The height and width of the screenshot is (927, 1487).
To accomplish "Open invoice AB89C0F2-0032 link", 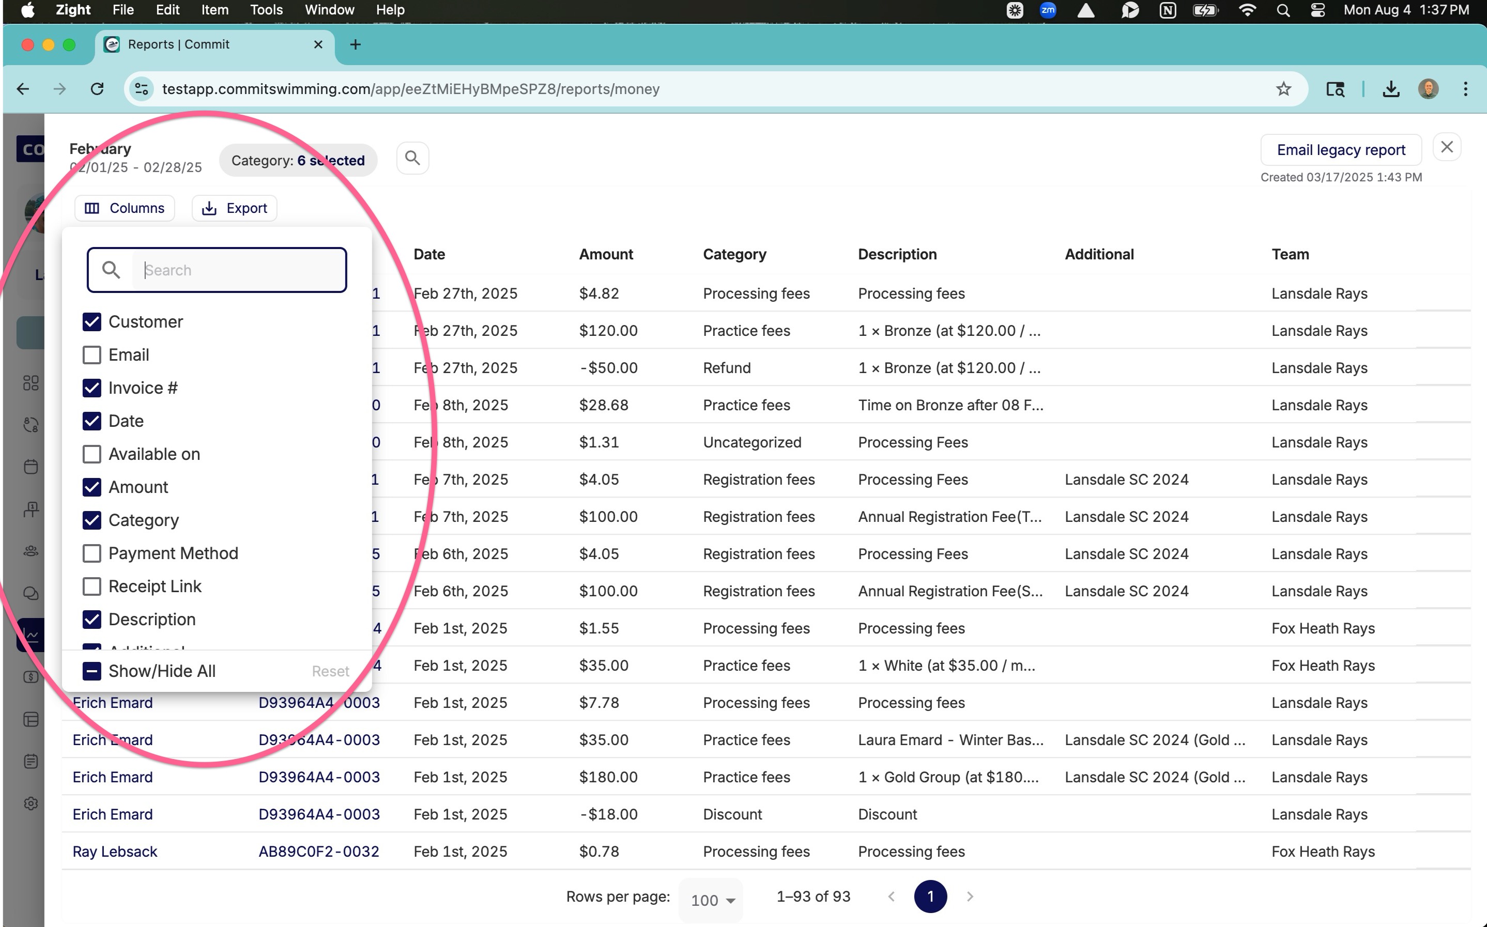I will tap(319, 852).
